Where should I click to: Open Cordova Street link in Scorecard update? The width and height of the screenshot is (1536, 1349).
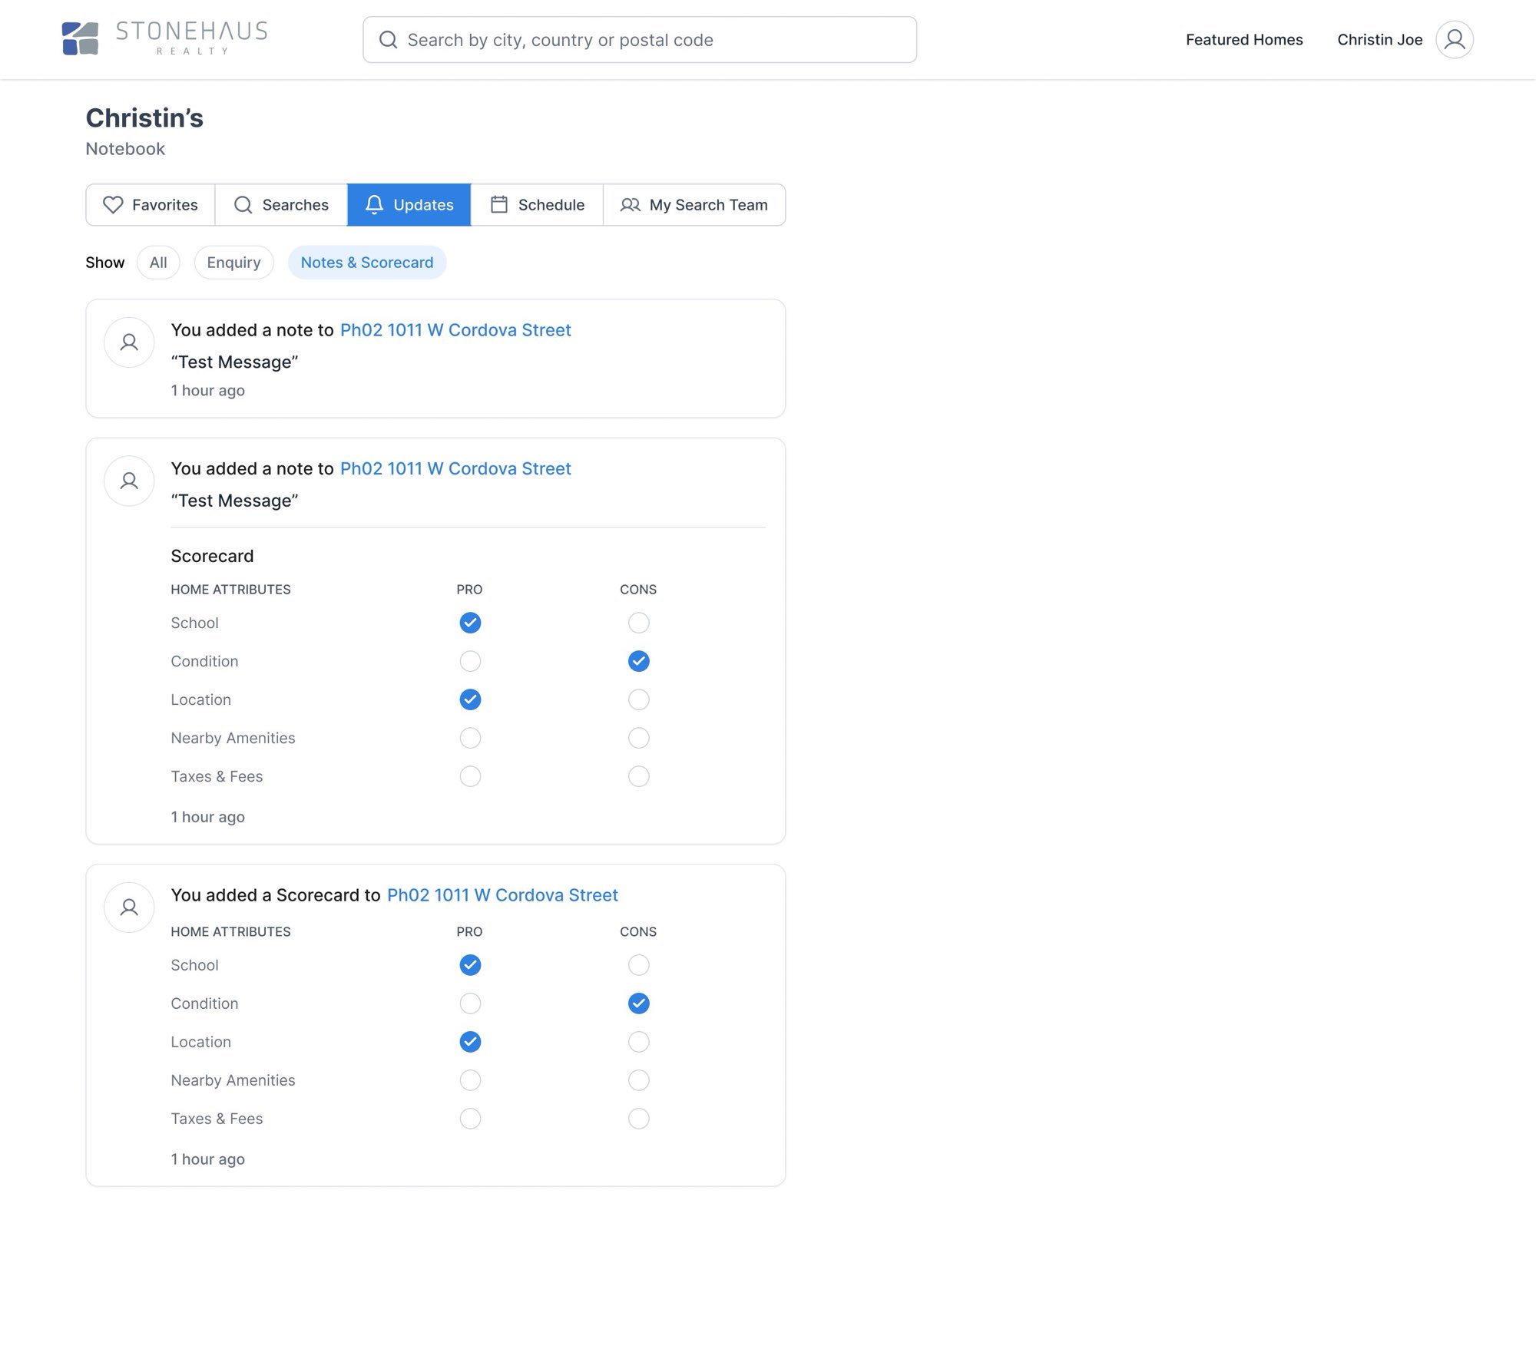[x=502, y=895]
